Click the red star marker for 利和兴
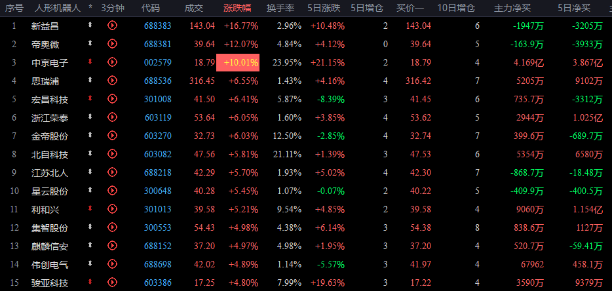 point(90,208)
